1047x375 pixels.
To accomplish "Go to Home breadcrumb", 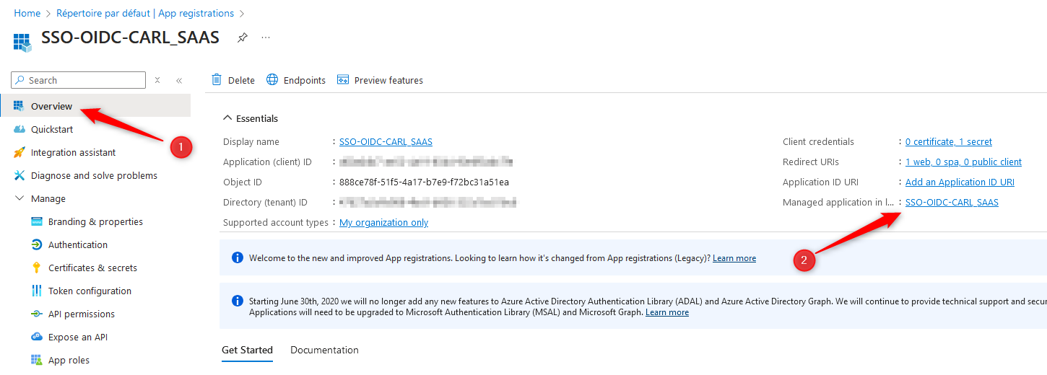I will point(27,13).
